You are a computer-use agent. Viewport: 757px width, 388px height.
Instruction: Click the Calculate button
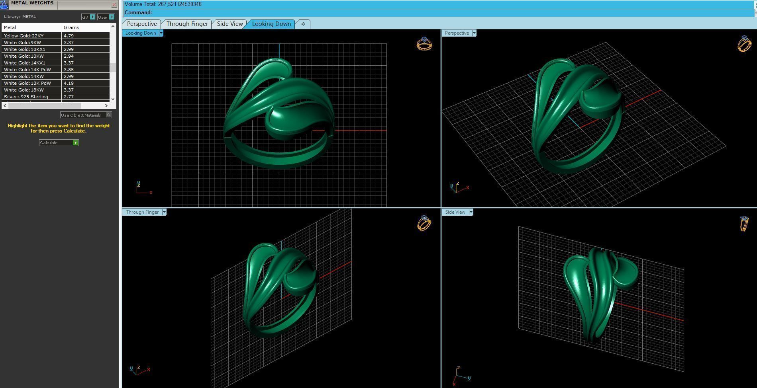[x=59, y=142]
